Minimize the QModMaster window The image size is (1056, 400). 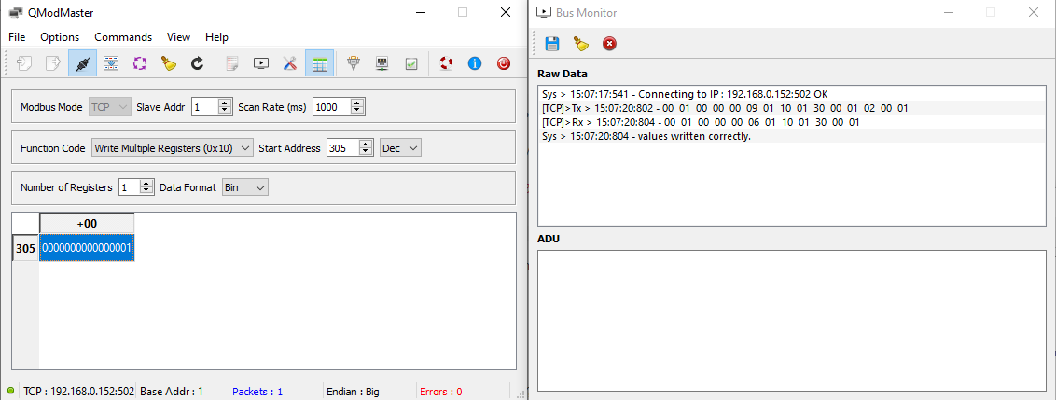pos(421,12)
